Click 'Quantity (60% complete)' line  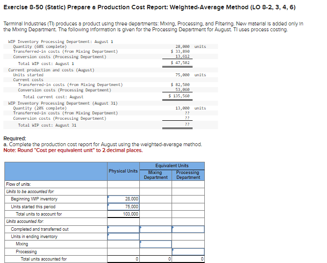tap(40, 46)
